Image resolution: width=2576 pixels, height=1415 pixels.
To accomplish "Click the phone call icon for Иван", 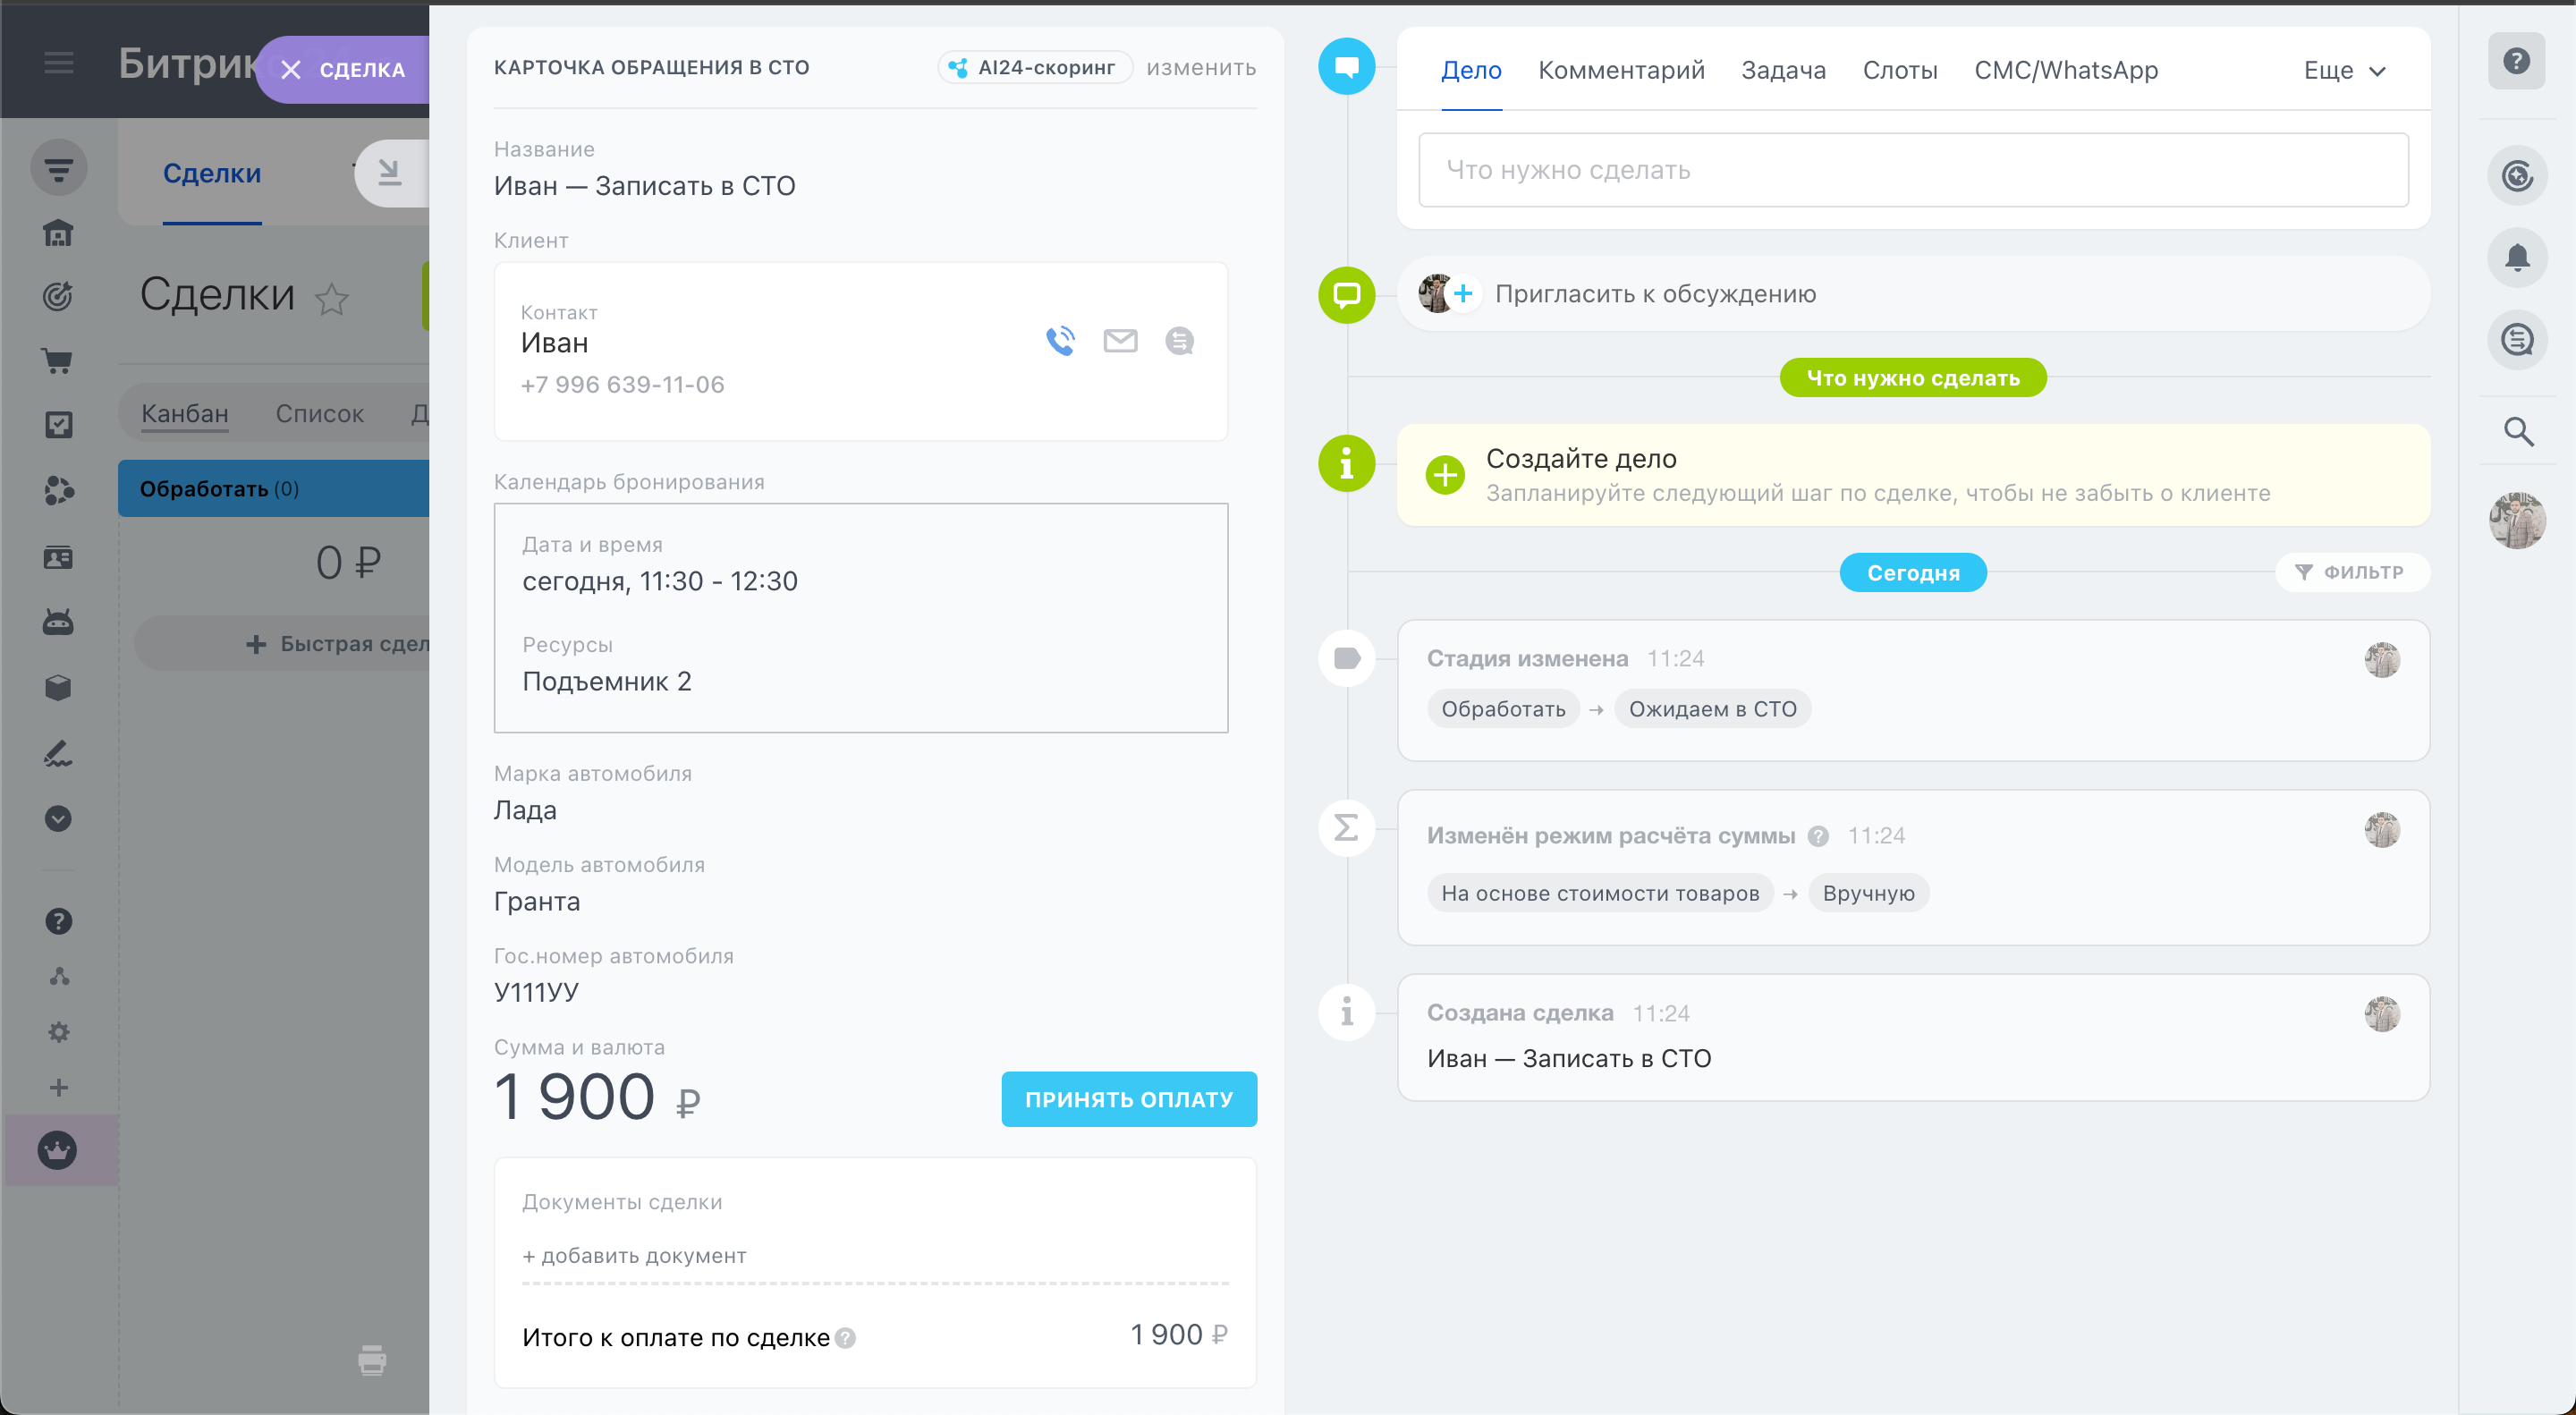I will 1060,341.
